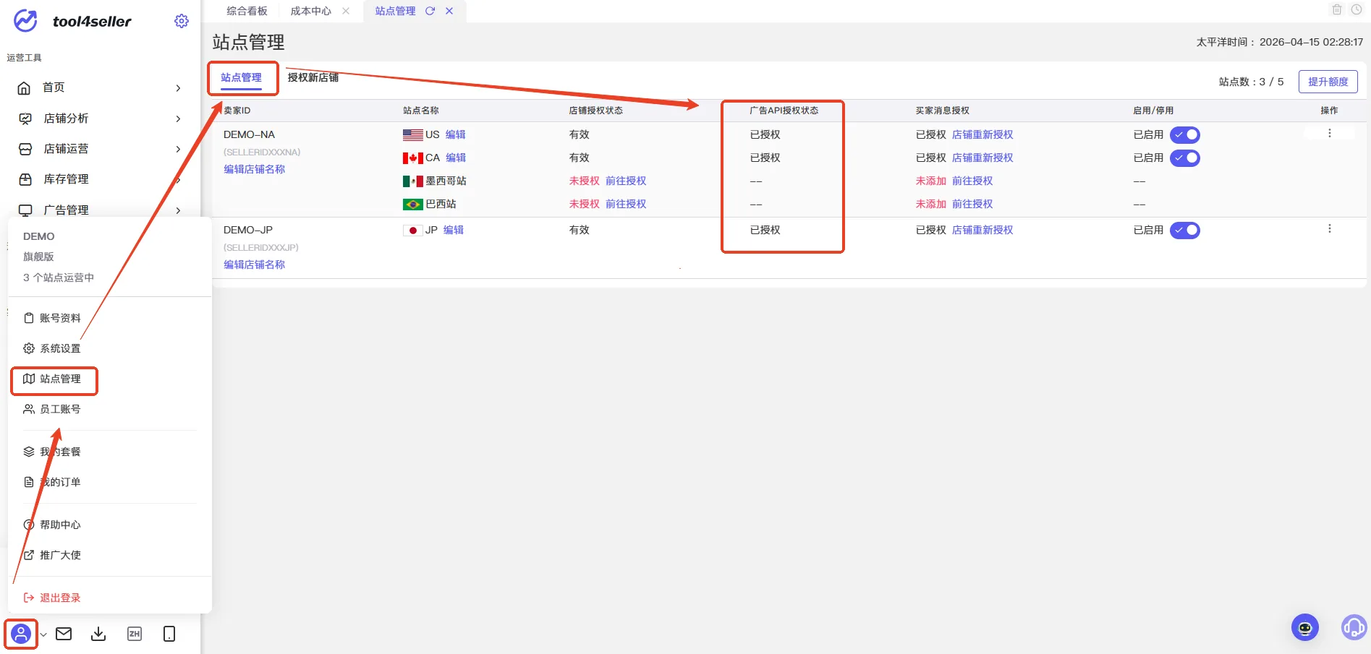This screenshot has width=1371, height=654.
Task: Select the 站点管理 sub-tab
Action: click(x=242, y=77)
